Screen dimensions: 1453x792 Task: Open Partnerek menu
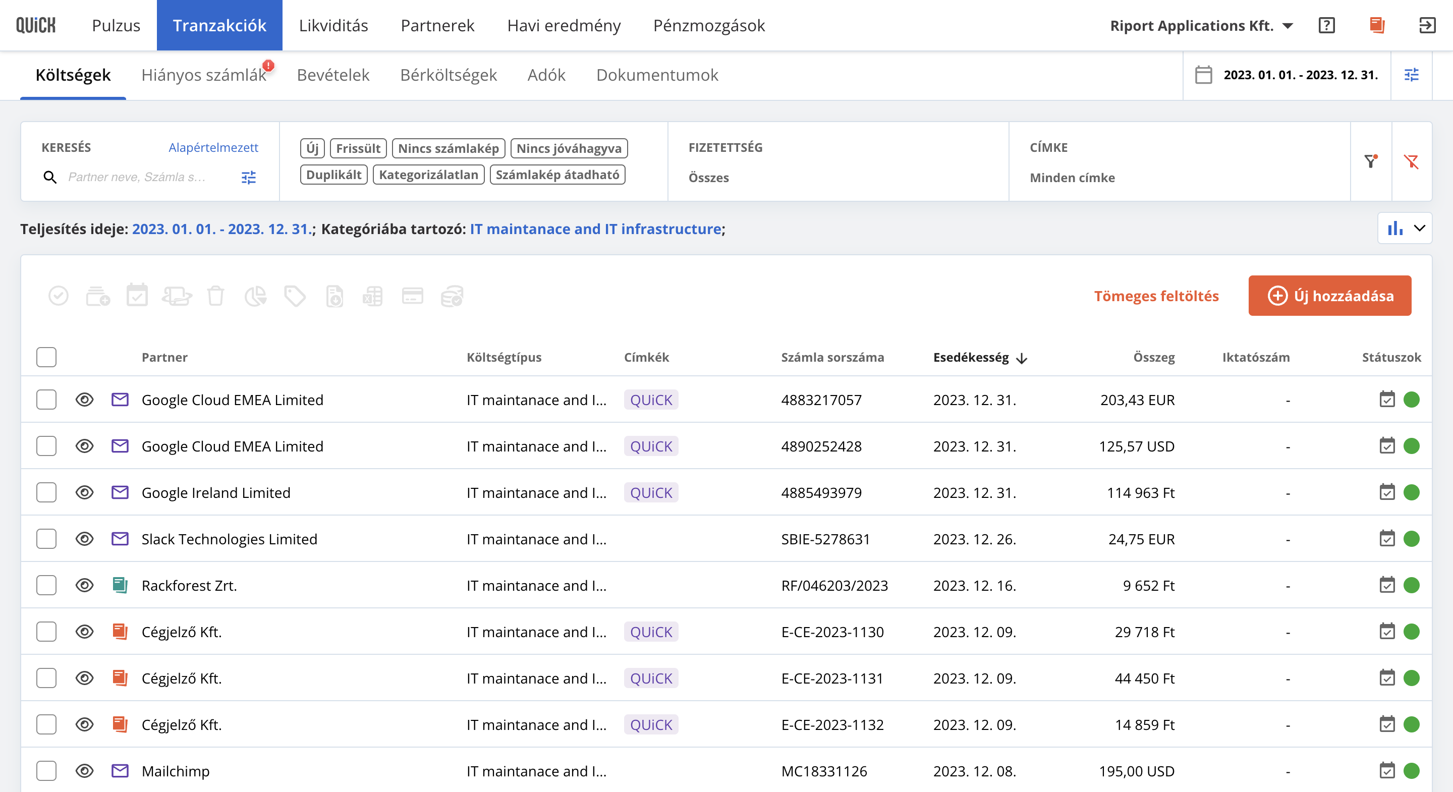tap(438, 25)
